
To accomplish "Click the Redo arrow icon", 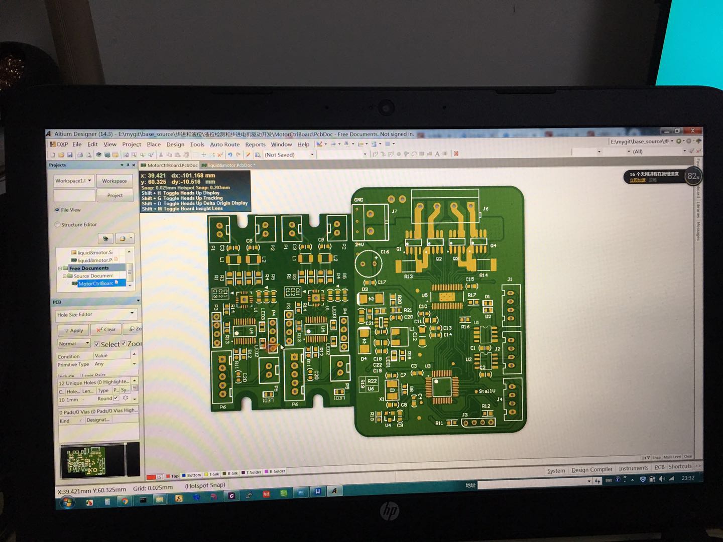I will (x=238, y=155).
